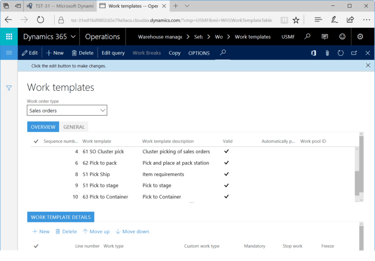Toggle the hamburger navigation pane button
This screenshot has height=261, width=375.
point(9,53)
